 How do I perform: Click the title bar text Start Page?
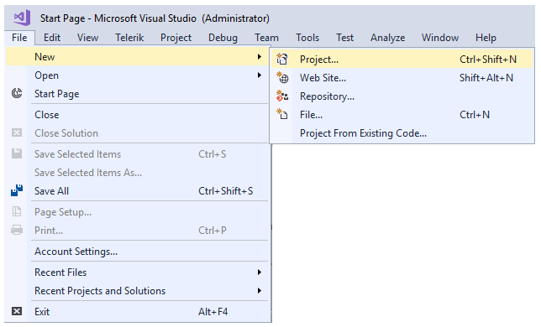coord(62,18)
